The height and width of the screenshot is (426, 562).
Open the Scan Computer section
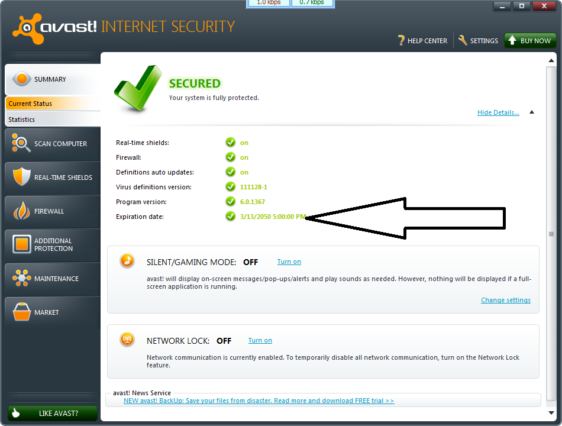pos(53,143)
